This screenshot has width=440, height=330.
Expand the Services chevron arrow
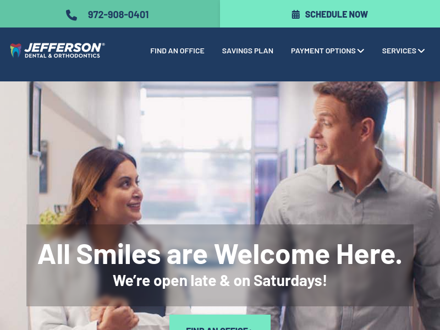pyautogui.click(x=421, y=51)
